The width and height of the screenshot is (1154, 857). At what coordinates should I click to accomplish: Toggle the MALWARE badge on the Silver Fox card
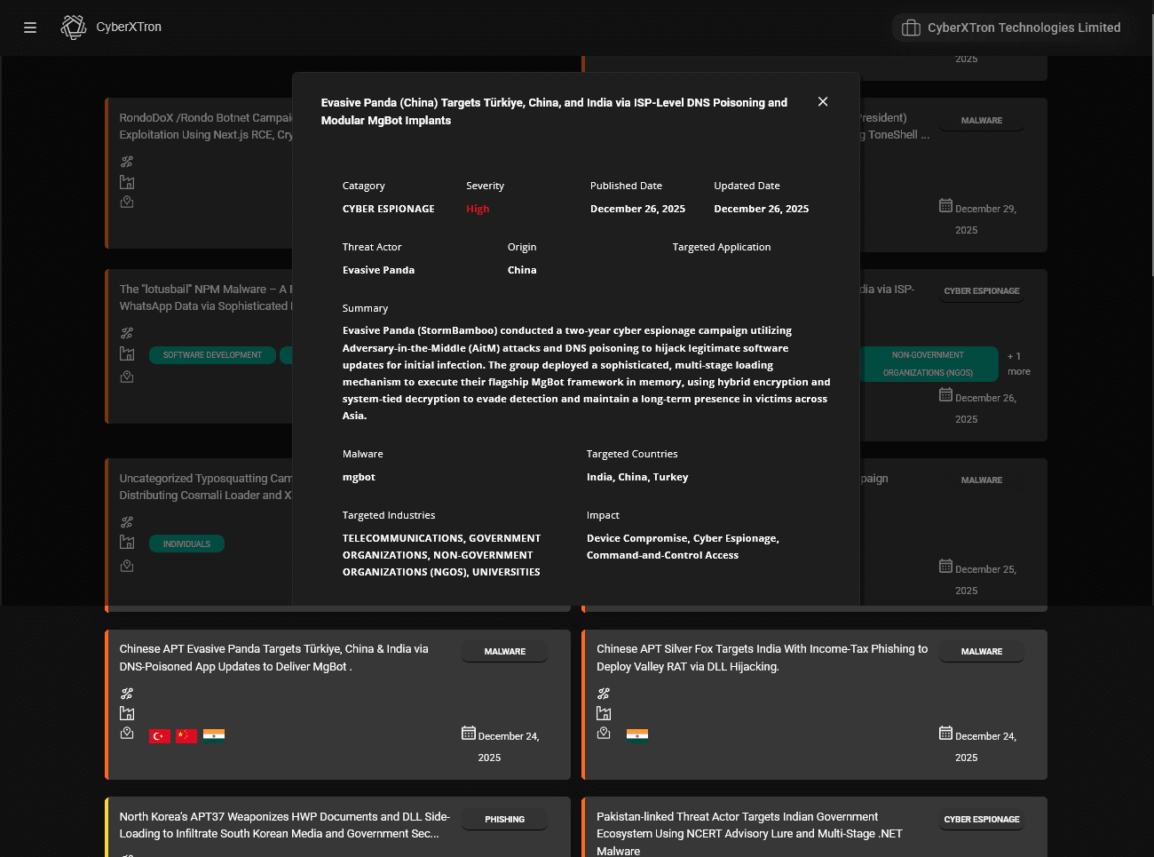point(981,651)
